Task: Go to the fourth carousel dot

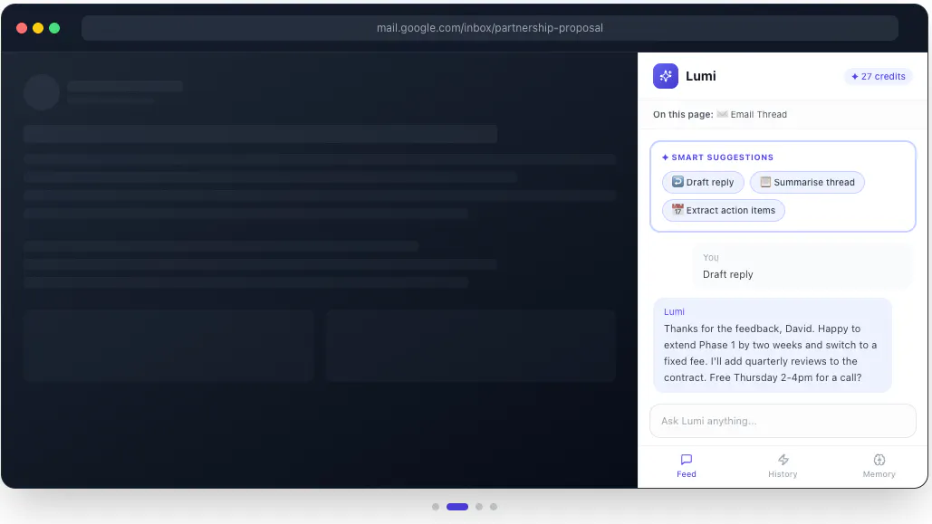Action: (x=494, y=507)
